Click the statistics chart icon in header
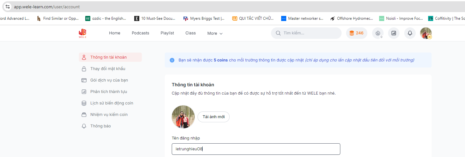This screenshot has width=465, height=157. coord(393,33)
